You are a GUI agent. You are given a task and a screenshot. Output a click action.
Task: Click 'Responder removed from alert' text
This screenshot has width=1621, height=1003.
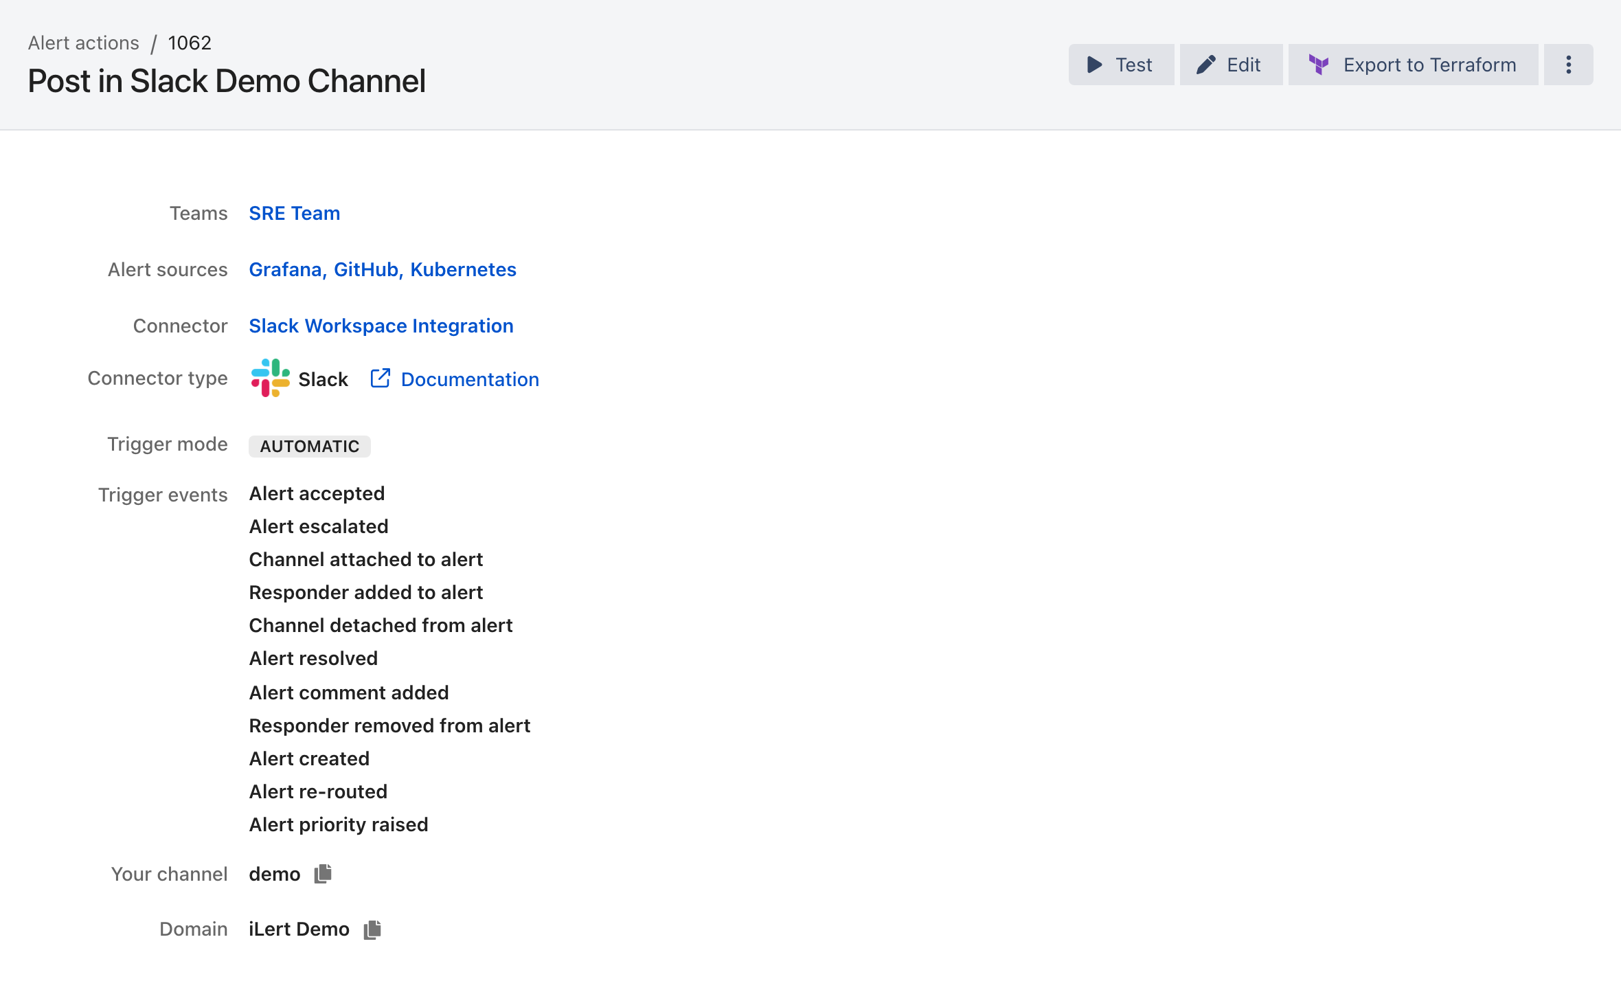(389, 725)
